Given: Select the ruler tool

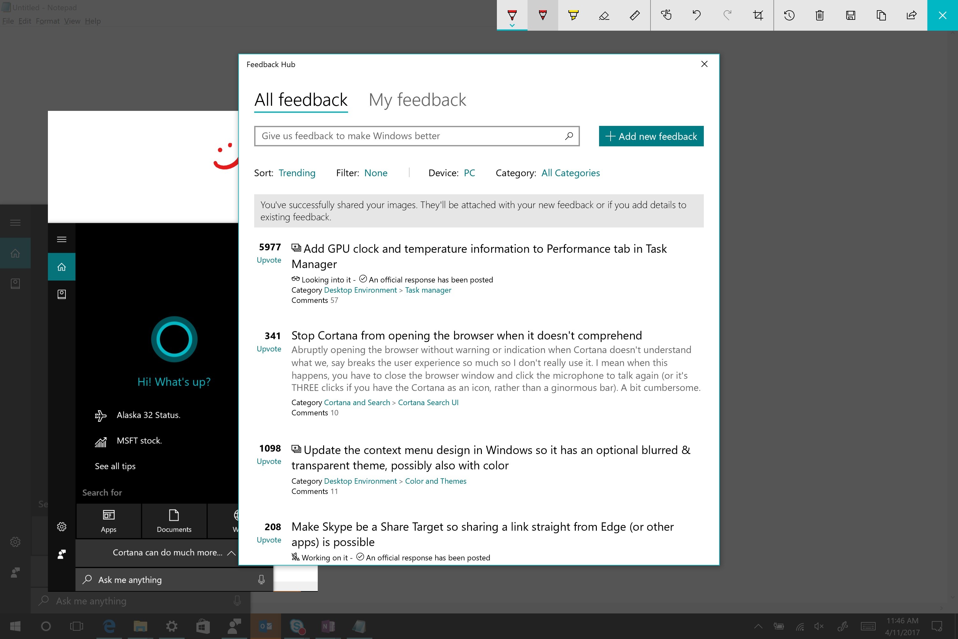Looking at the screenshot, I should click(x=635, y=15).
